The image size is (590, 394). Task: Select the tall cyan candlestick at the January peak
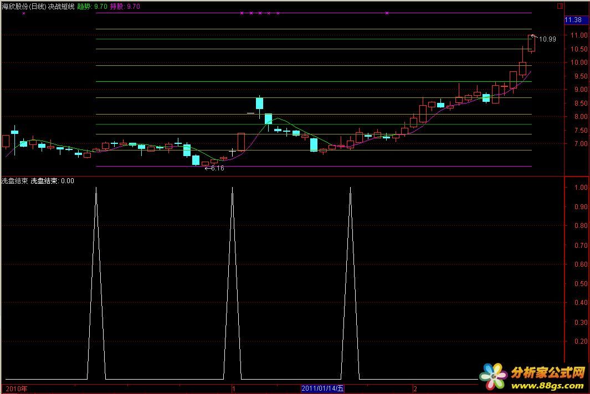coord(259,103)
